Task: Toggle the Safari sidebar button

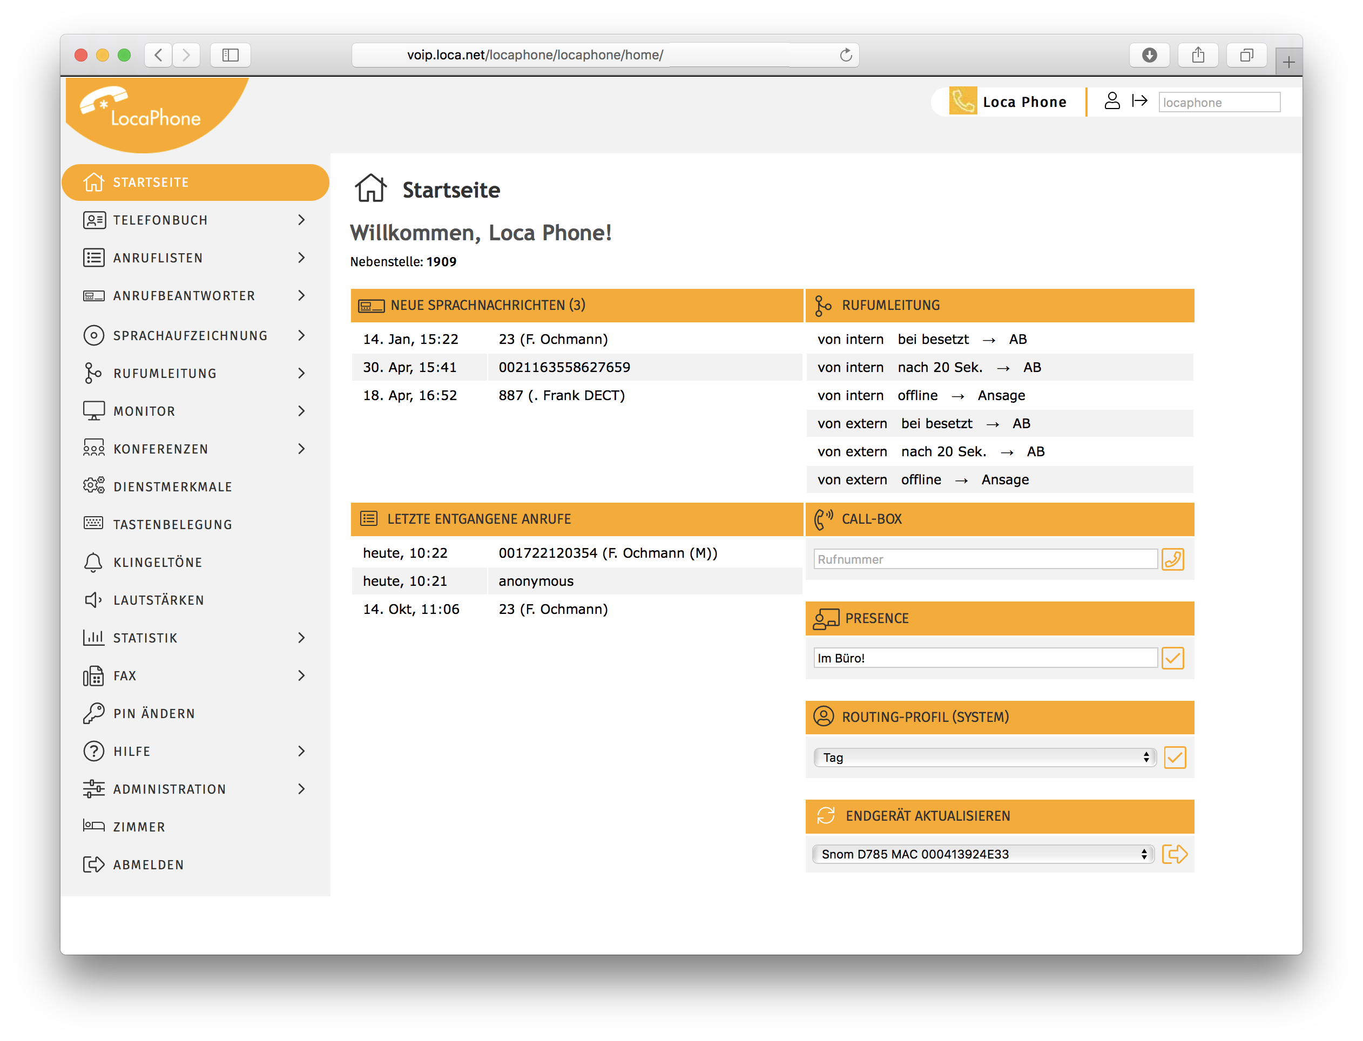Action: pyautogui.click(x=230, y=55)
